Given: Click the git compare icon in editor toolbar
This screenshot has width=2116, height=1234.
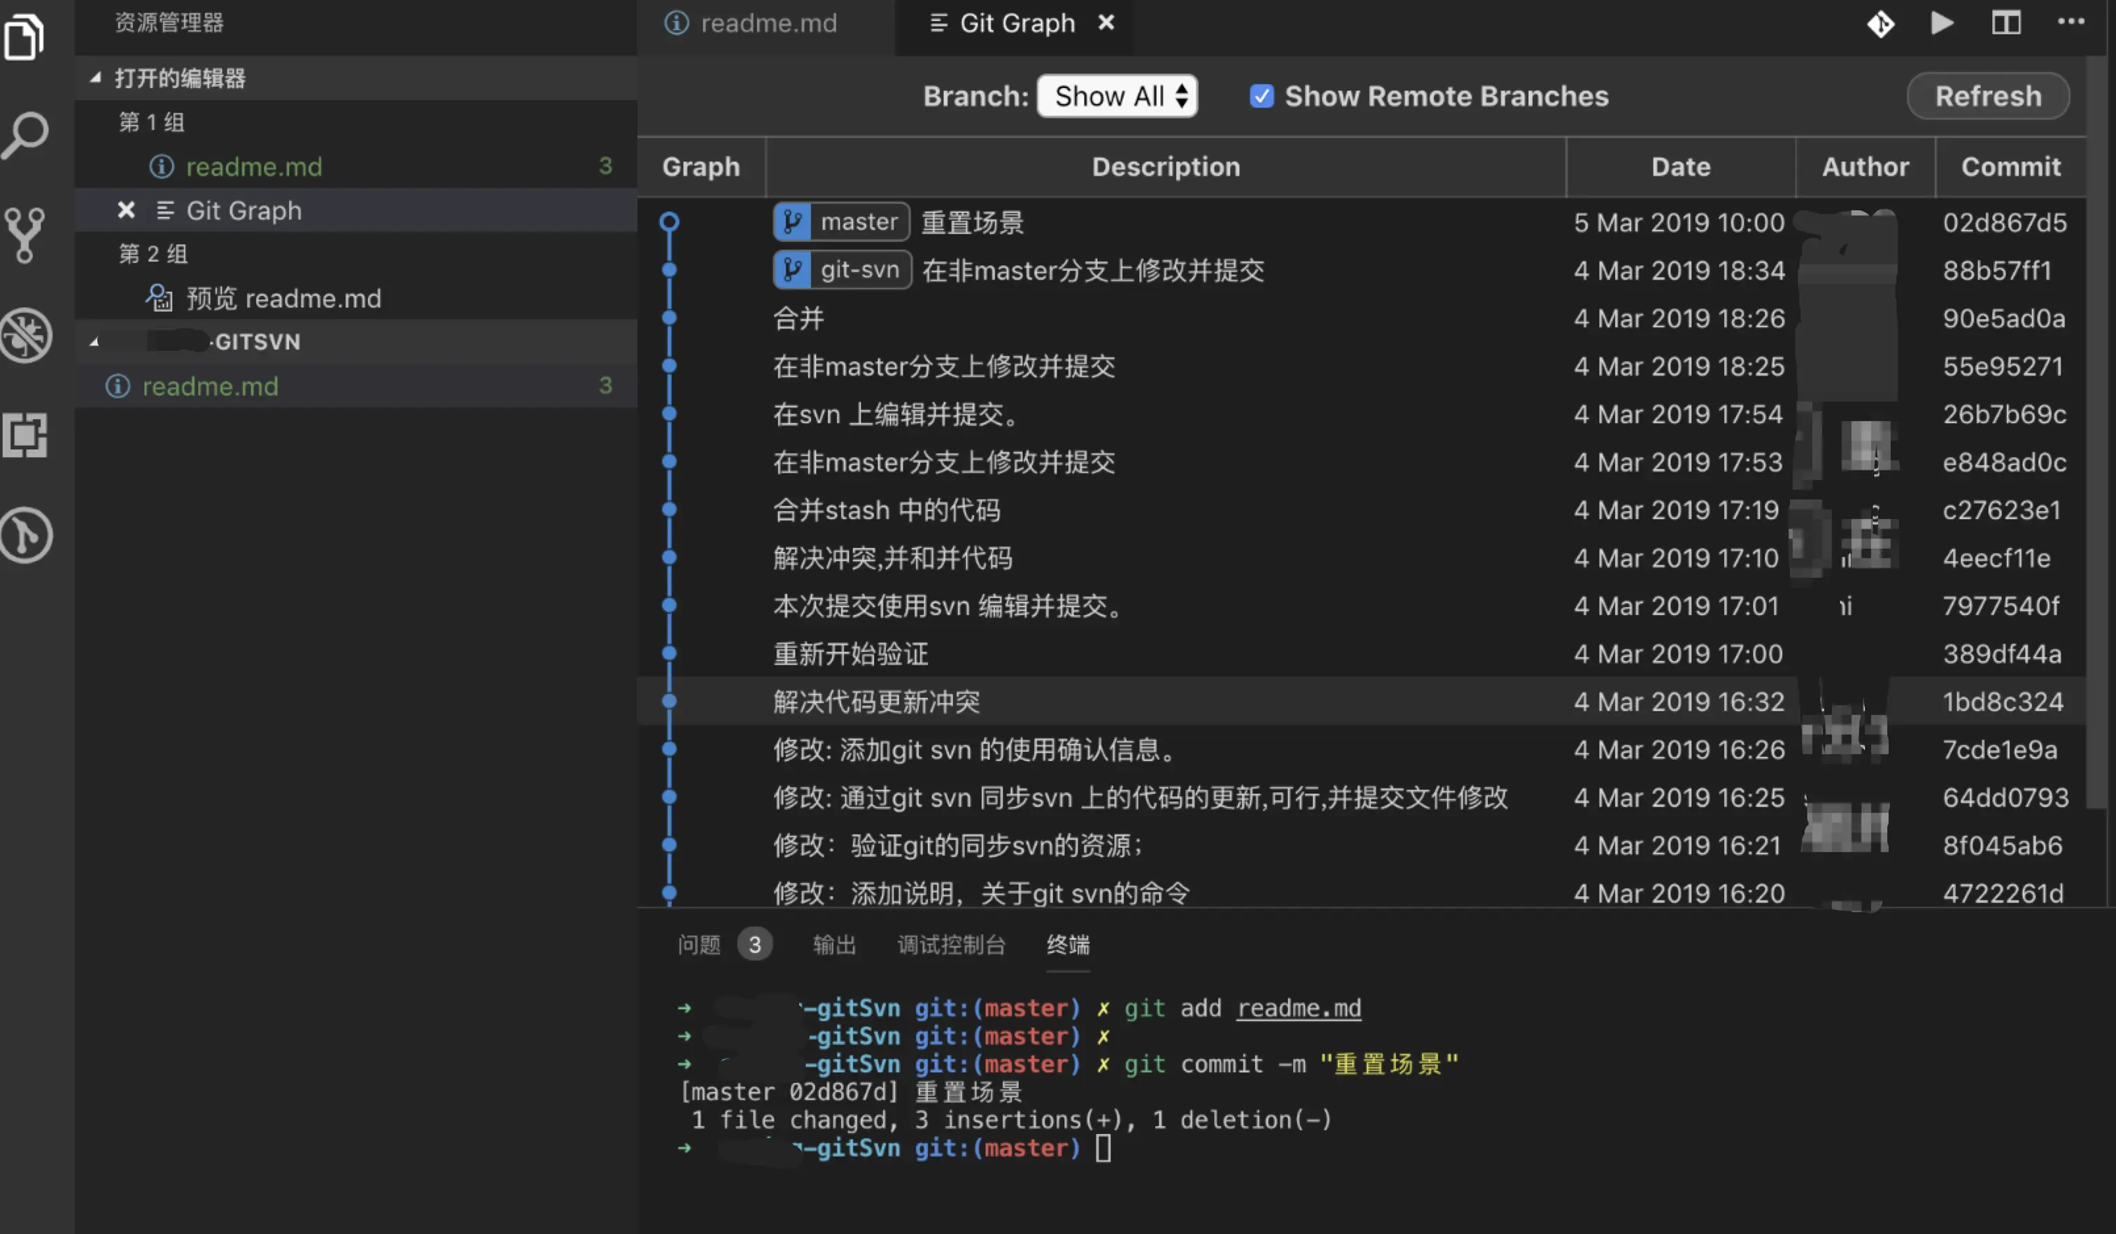Looking at the screenshot, I should (1880, 24).
